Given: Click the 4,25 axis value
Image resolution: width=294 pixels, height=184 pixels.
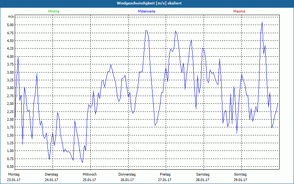Looking at the screenshot, I should [x=11, y=49].
